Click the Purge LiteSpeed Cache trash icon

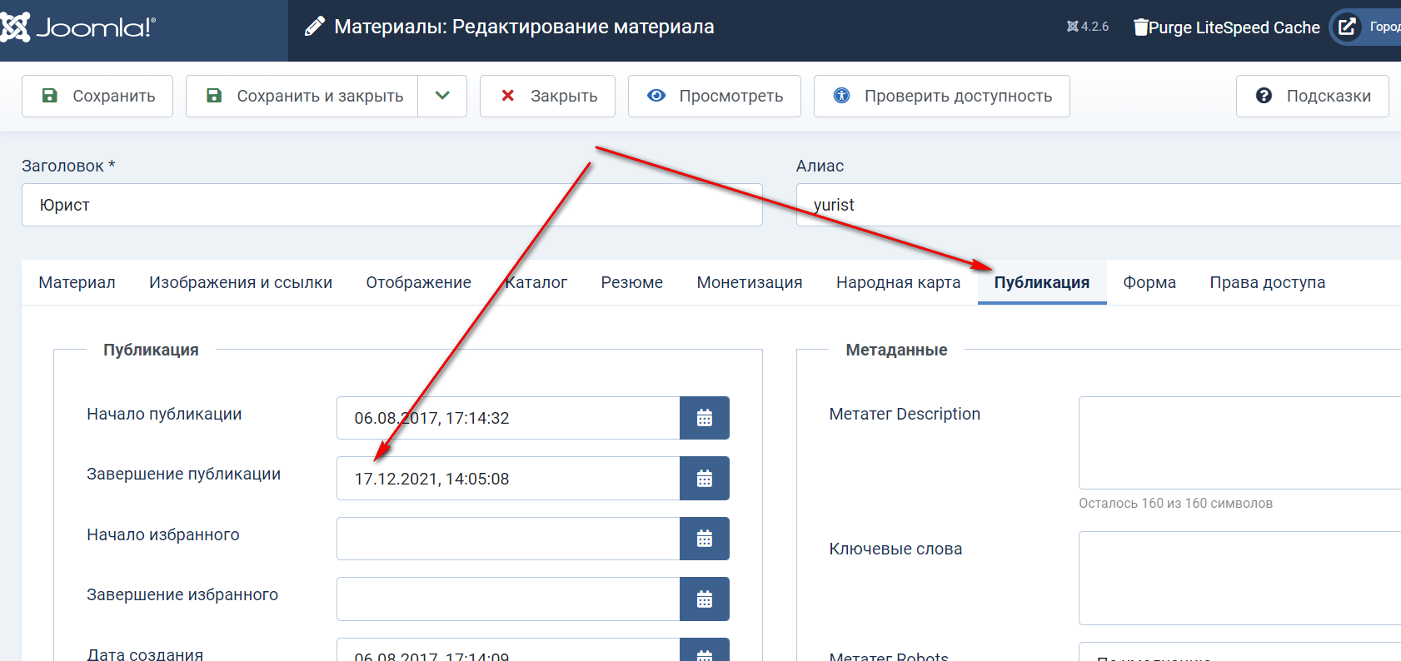click(x=1140, y=27)
